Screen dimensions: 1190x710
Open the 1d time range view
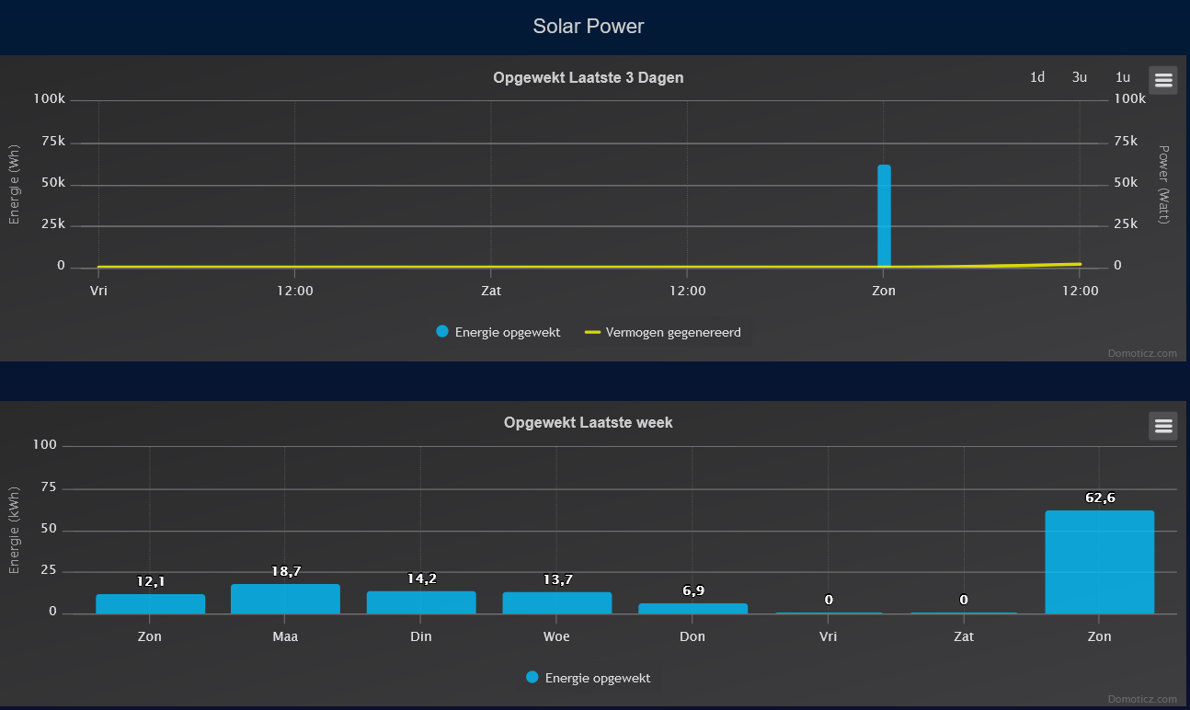1036,77
